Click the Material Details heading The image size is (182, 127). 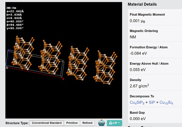tap(142, 4)
